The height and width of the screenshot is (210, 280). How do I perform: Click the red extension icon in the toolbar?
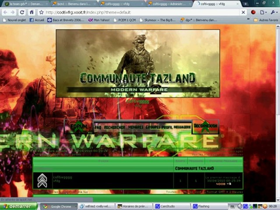(253, 12)
